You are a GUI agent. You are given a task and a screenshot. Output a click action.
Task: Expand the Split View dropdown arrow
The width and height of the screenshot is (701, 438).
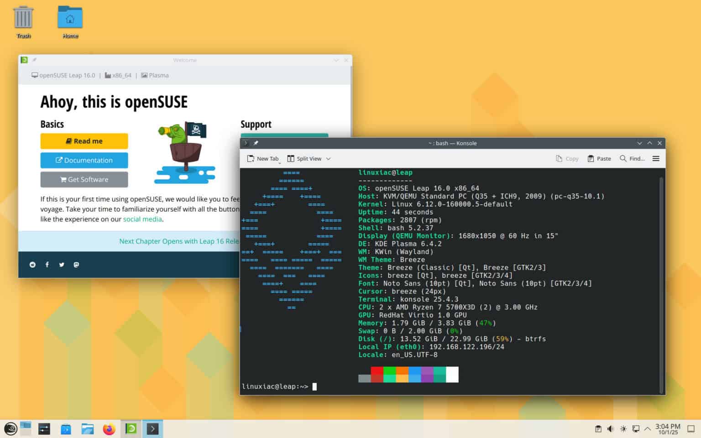[328, 158]
